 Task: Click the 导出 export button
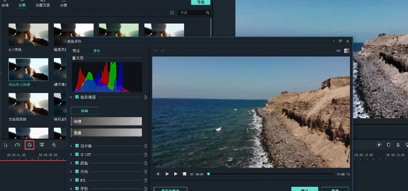(x=201, y=2)
